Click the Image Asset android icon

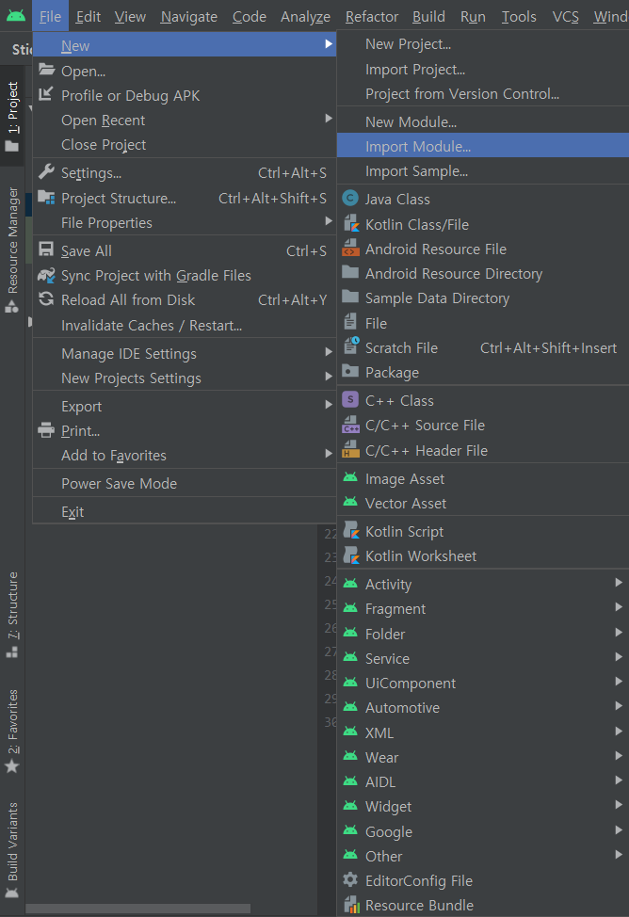point(350,477)
